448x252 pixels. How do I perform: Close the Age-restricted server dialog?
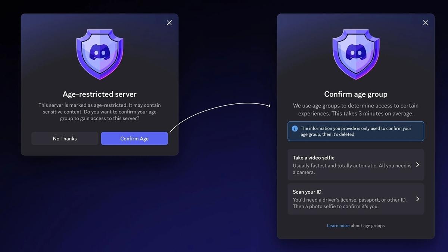point(169,23)
